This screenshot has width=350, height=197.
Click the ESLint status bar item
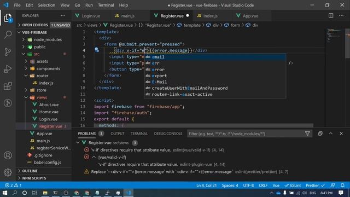293,186
